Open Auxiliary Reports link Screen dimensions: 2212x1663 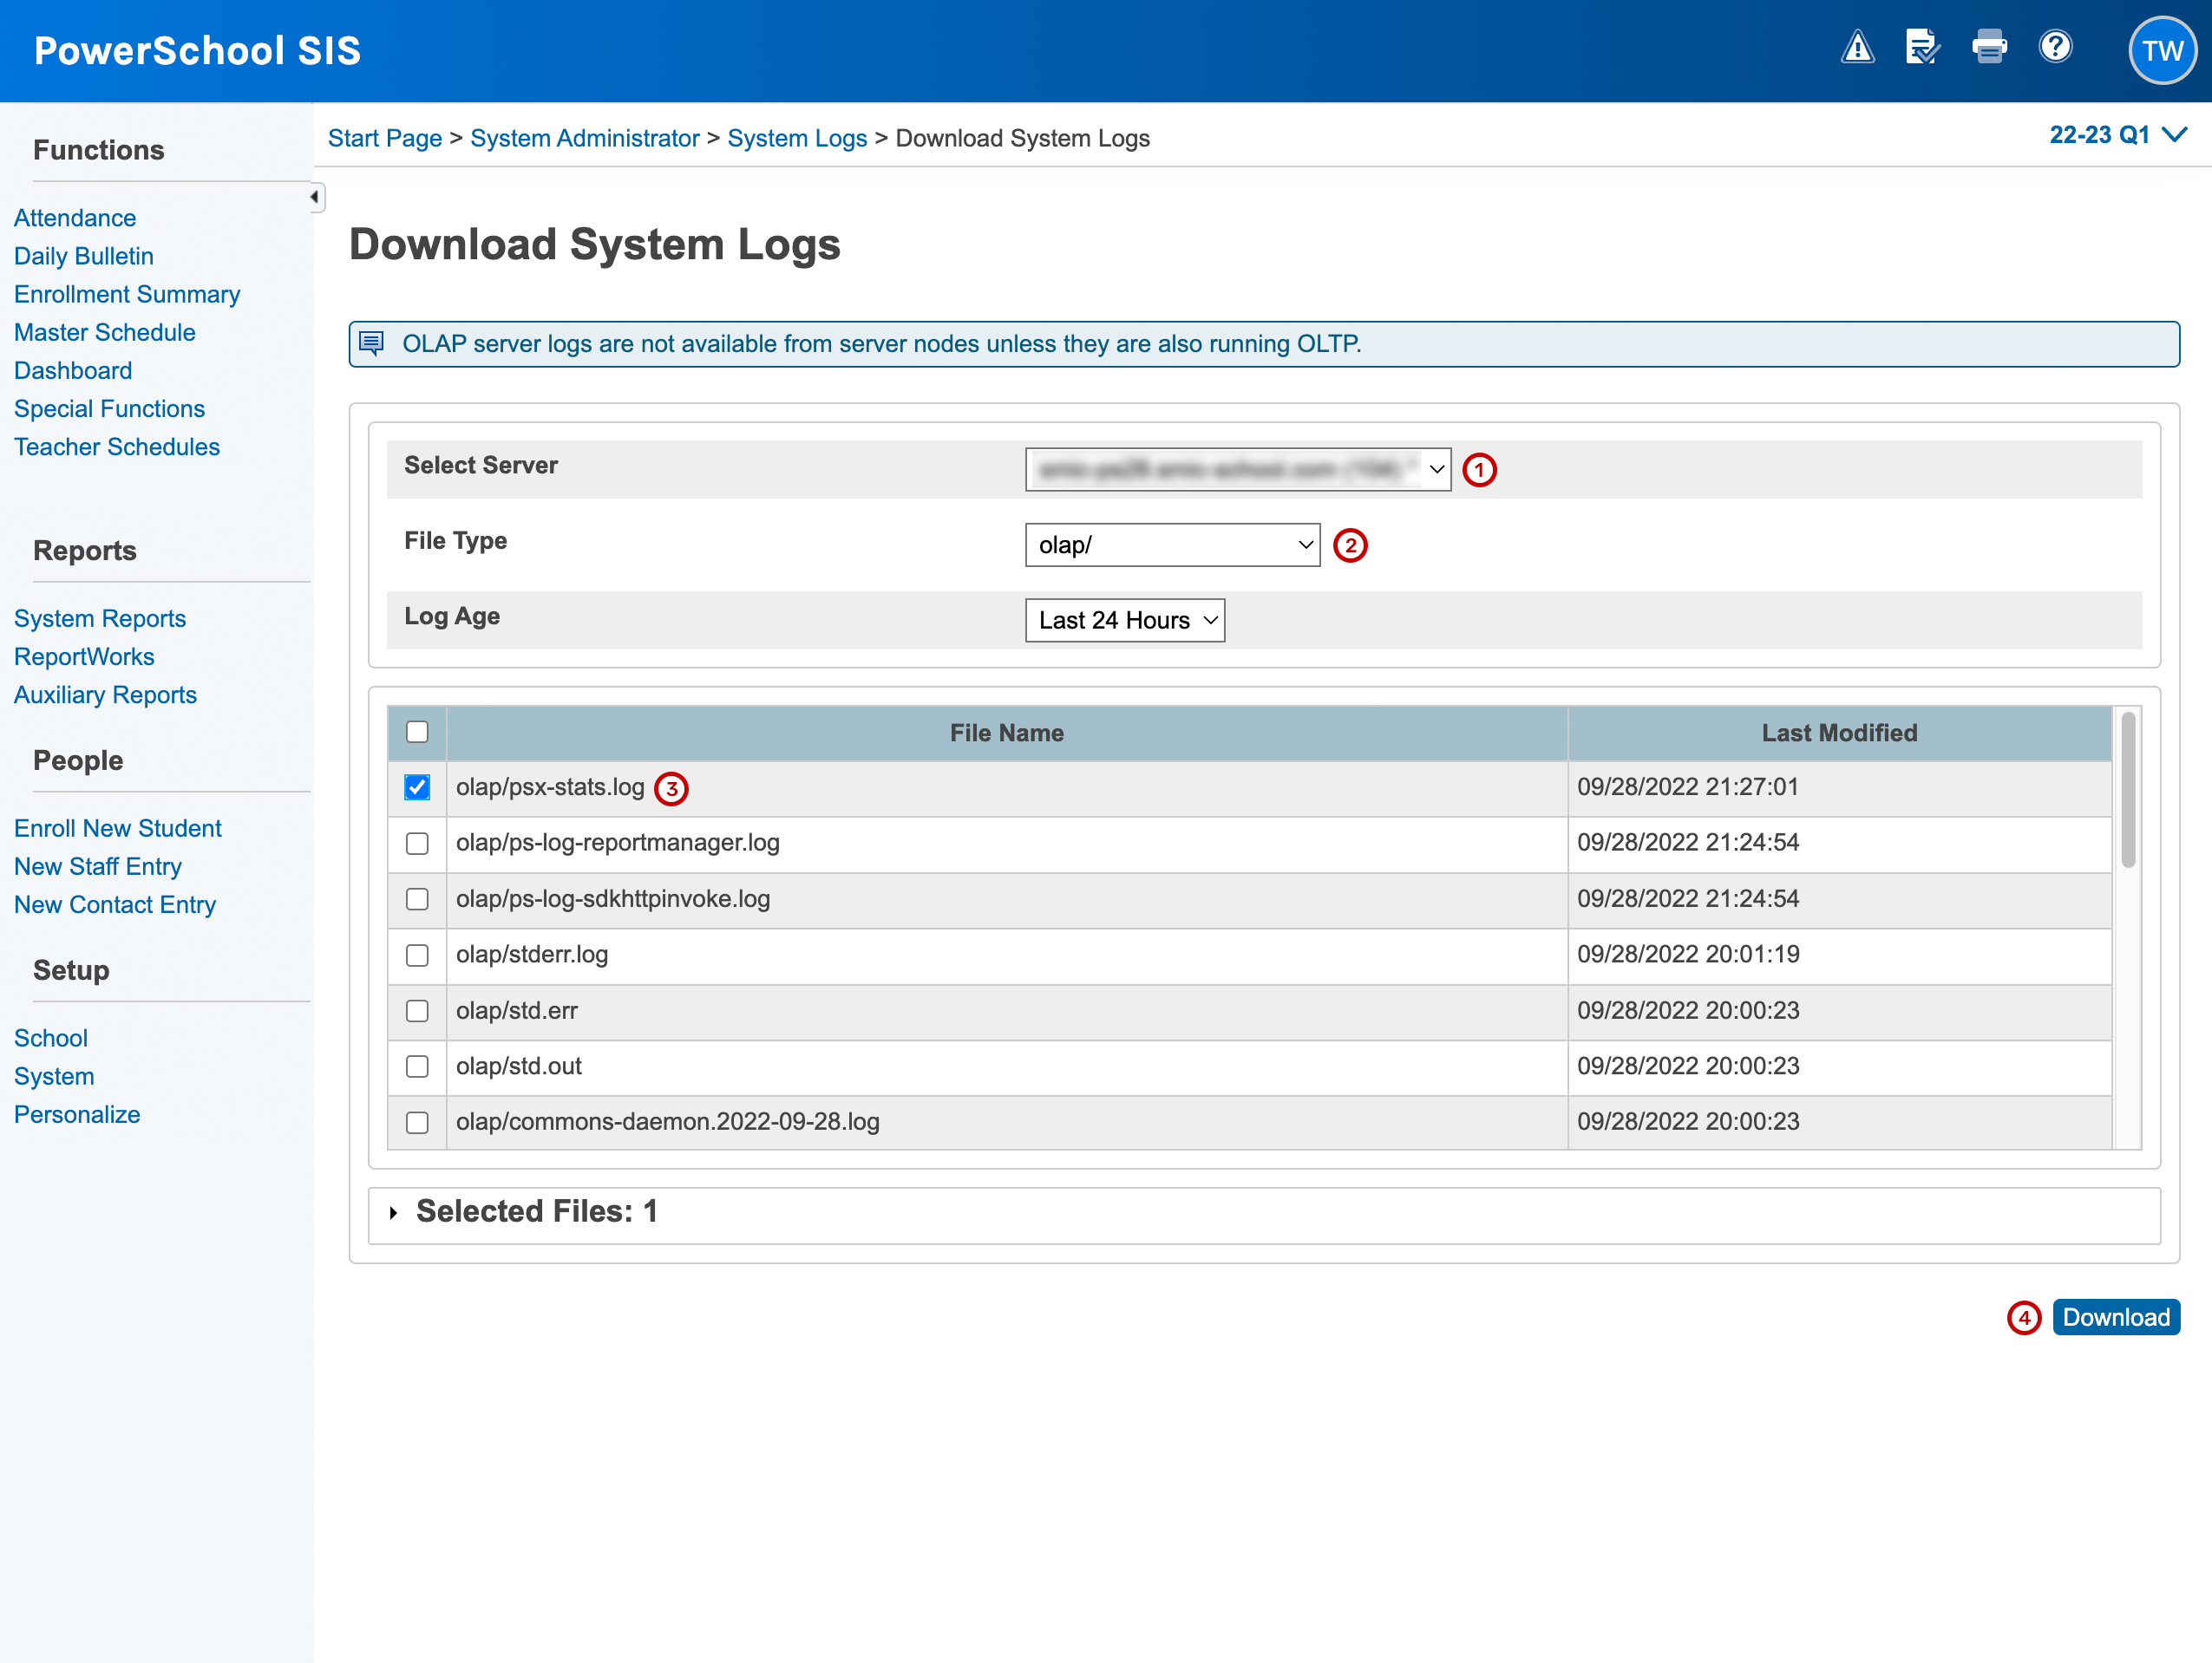pos(105,695)
